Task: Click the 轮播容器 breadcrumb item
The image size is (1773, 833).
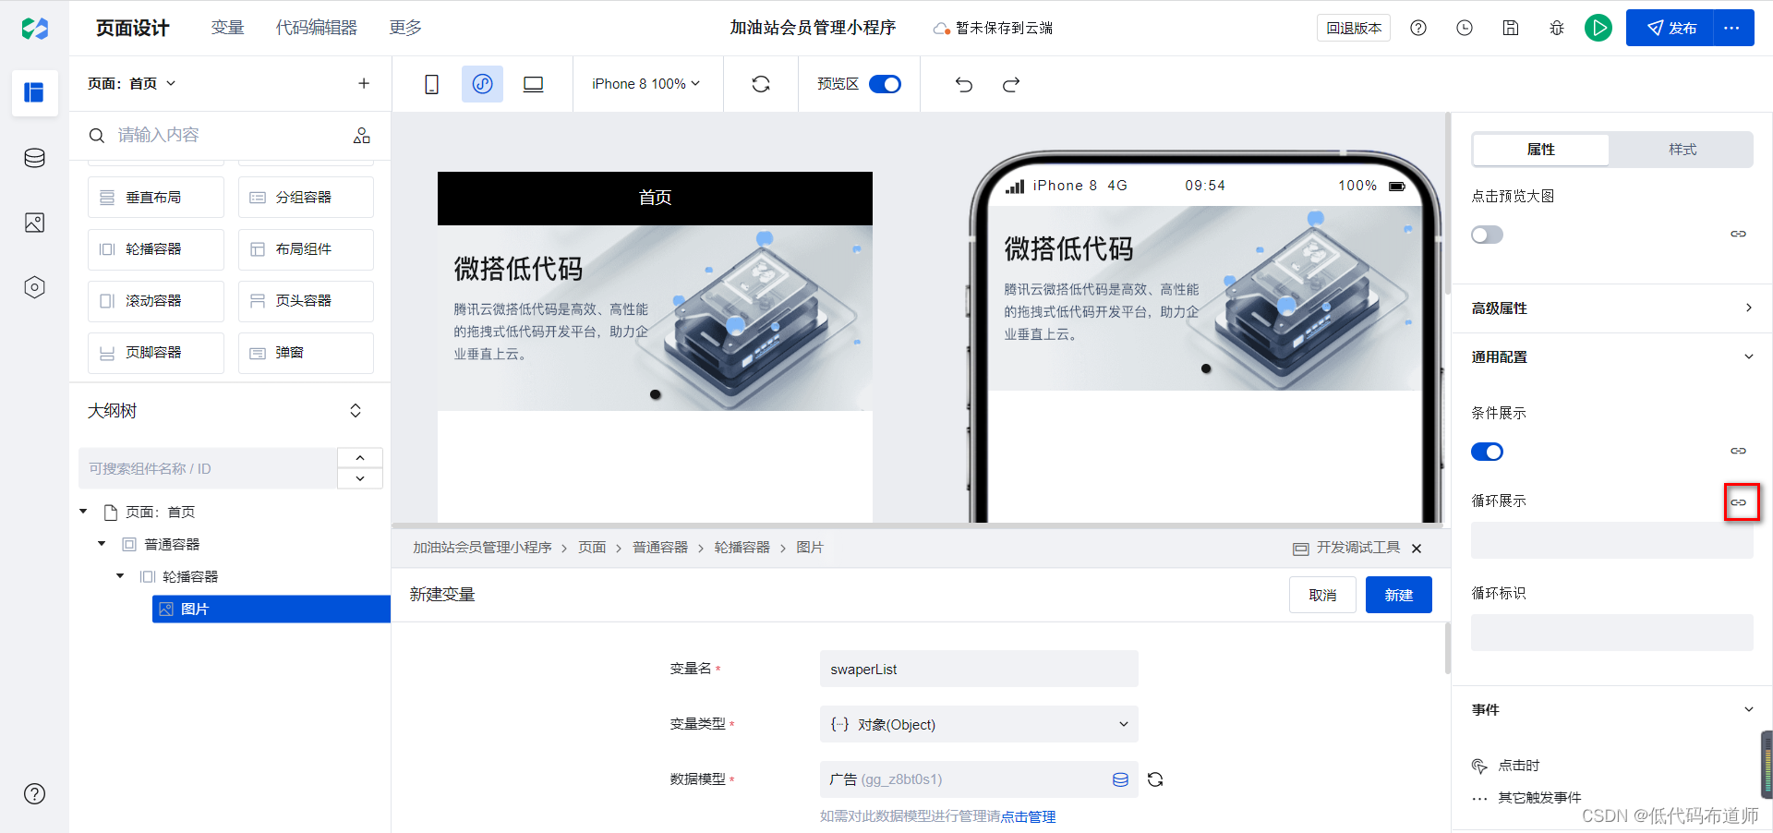Action: 742,548
